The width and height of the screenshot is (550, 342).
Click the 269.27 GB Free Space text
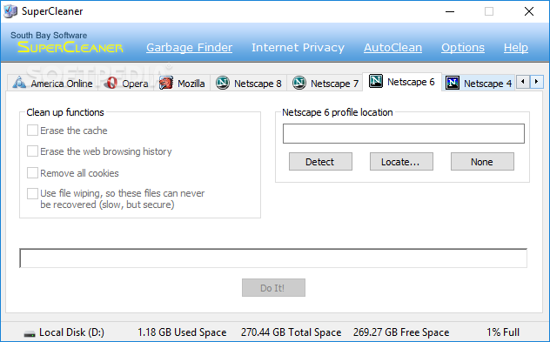tap(401, 332)
